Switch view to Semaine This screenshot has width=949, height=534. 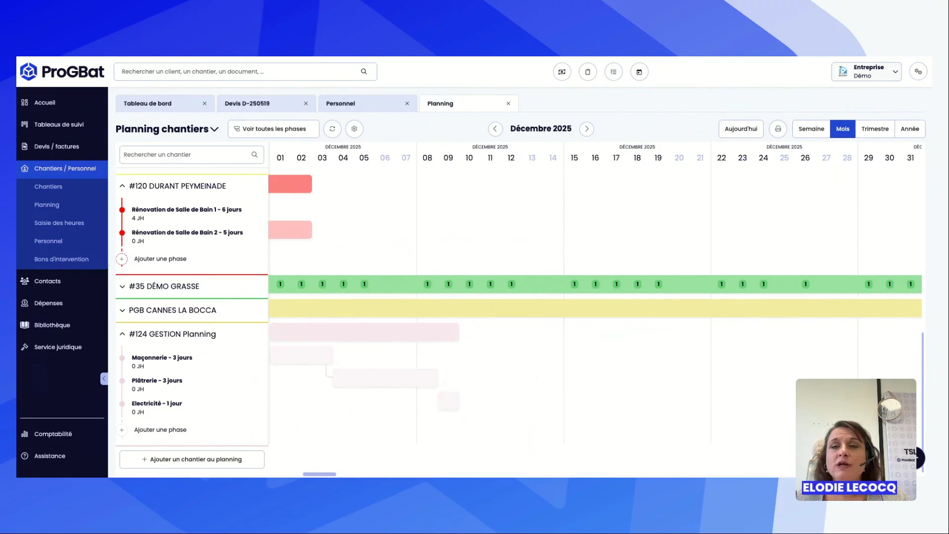click(x=811, y=129)
